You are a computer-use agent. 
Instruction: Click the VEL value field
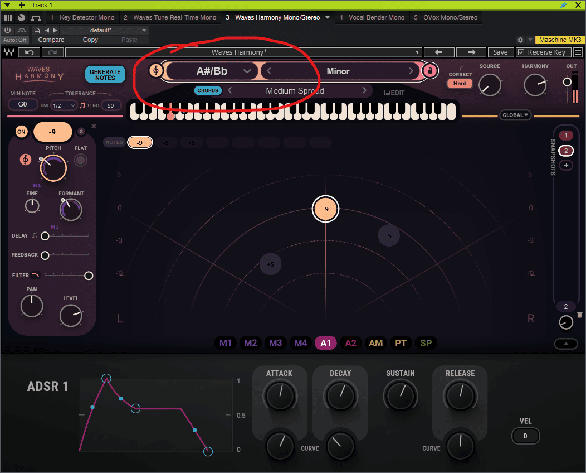(525, 436)
